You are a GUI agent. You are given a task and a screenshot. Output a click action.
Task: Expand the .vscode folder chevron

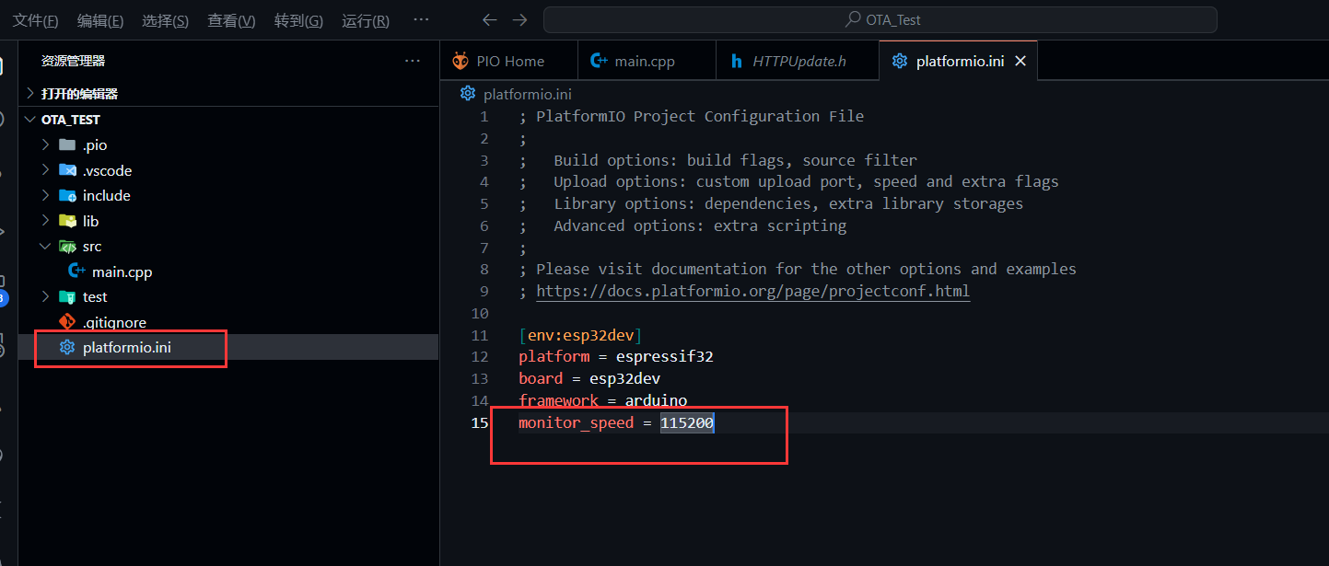46,170
